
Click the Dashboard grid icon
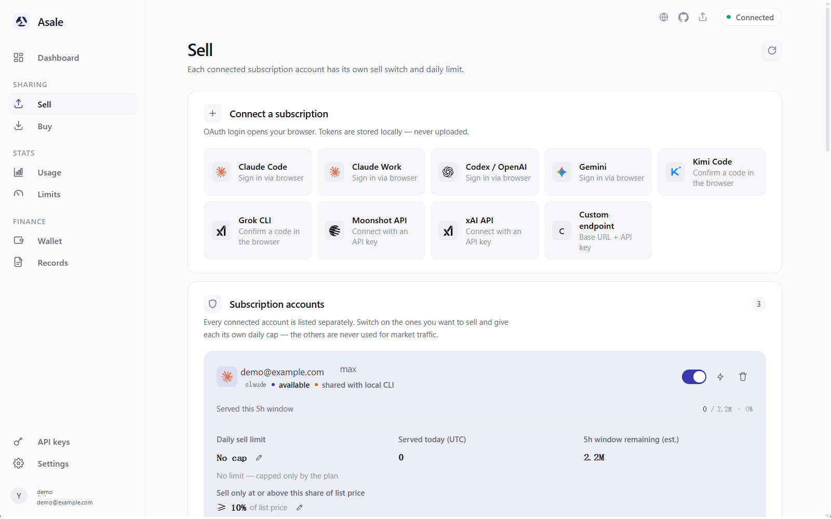point(19,58)
